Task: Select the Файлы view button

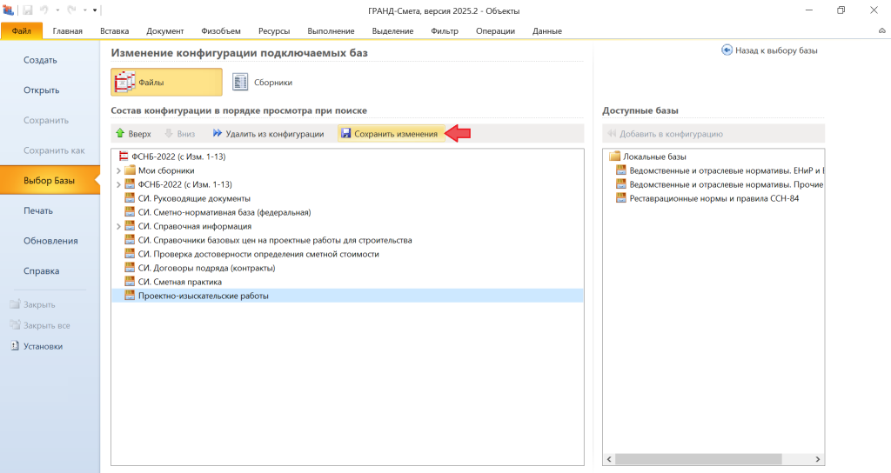Action: click(x=166, y=82)
